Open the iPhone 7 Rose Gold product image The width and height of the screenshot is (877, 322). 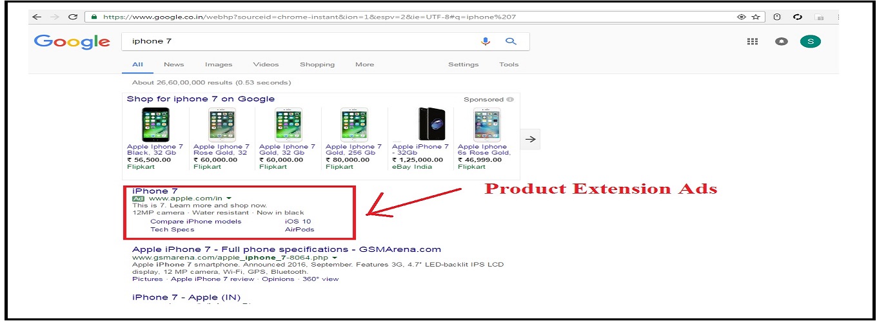pos(222,124)
